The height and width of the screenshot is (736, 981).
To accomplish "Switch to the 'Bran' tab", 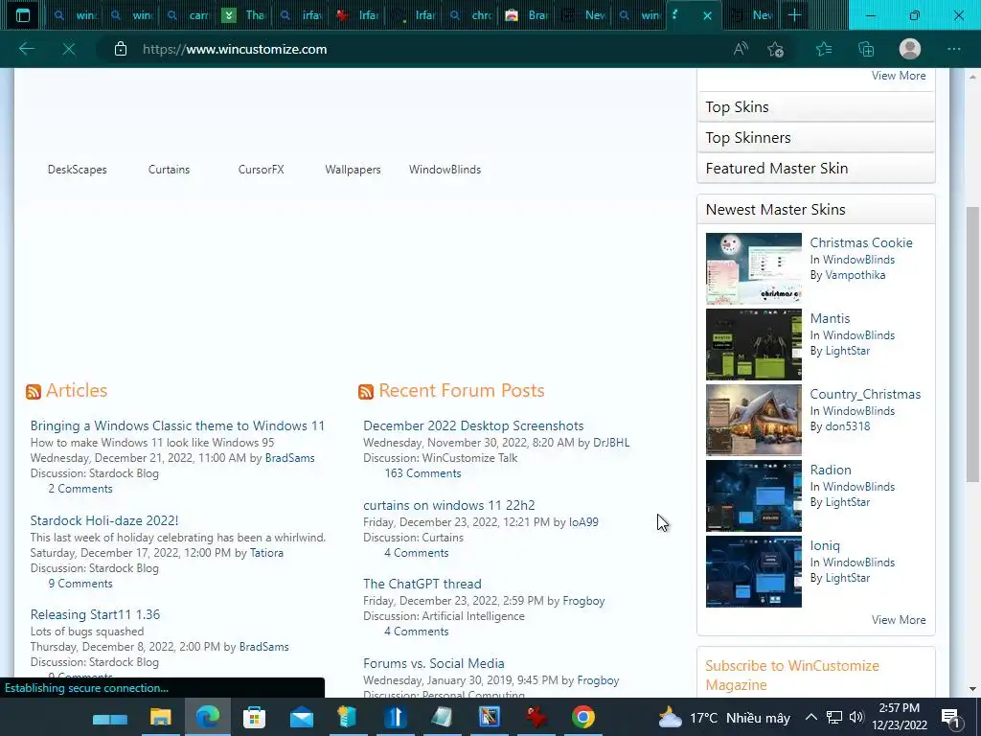I will (528, 15).
